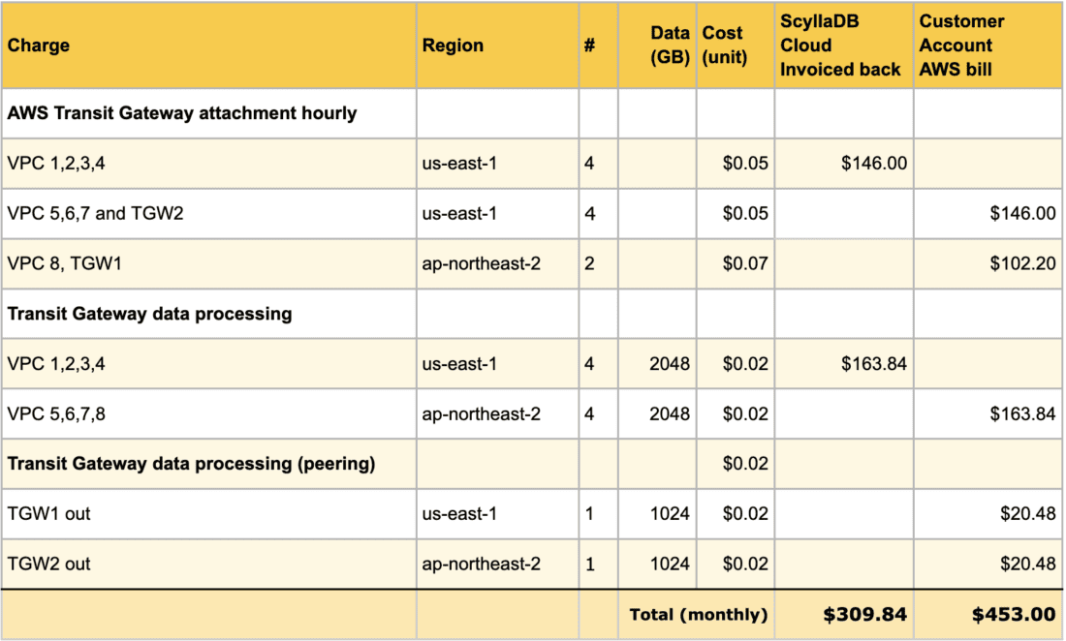
Task: Click ap-northeast-2 in VPC 8, TGW1 row
Action: (x=498, y=263)
